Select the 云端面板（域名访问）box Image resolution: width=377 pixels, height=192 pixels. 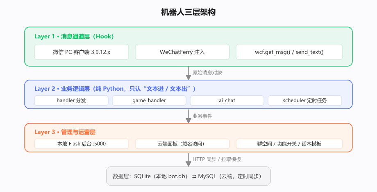[182, 144]
